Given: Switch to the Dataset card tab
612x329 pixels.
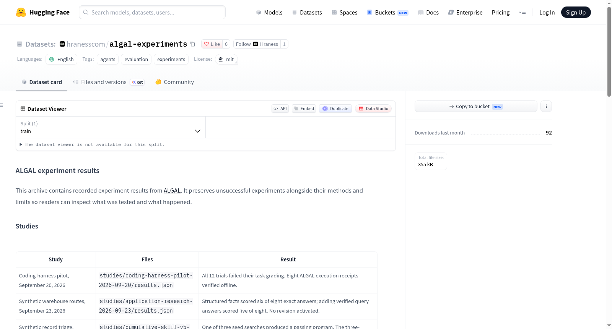Looking at the screenshot, I should (x=41, y=82).
